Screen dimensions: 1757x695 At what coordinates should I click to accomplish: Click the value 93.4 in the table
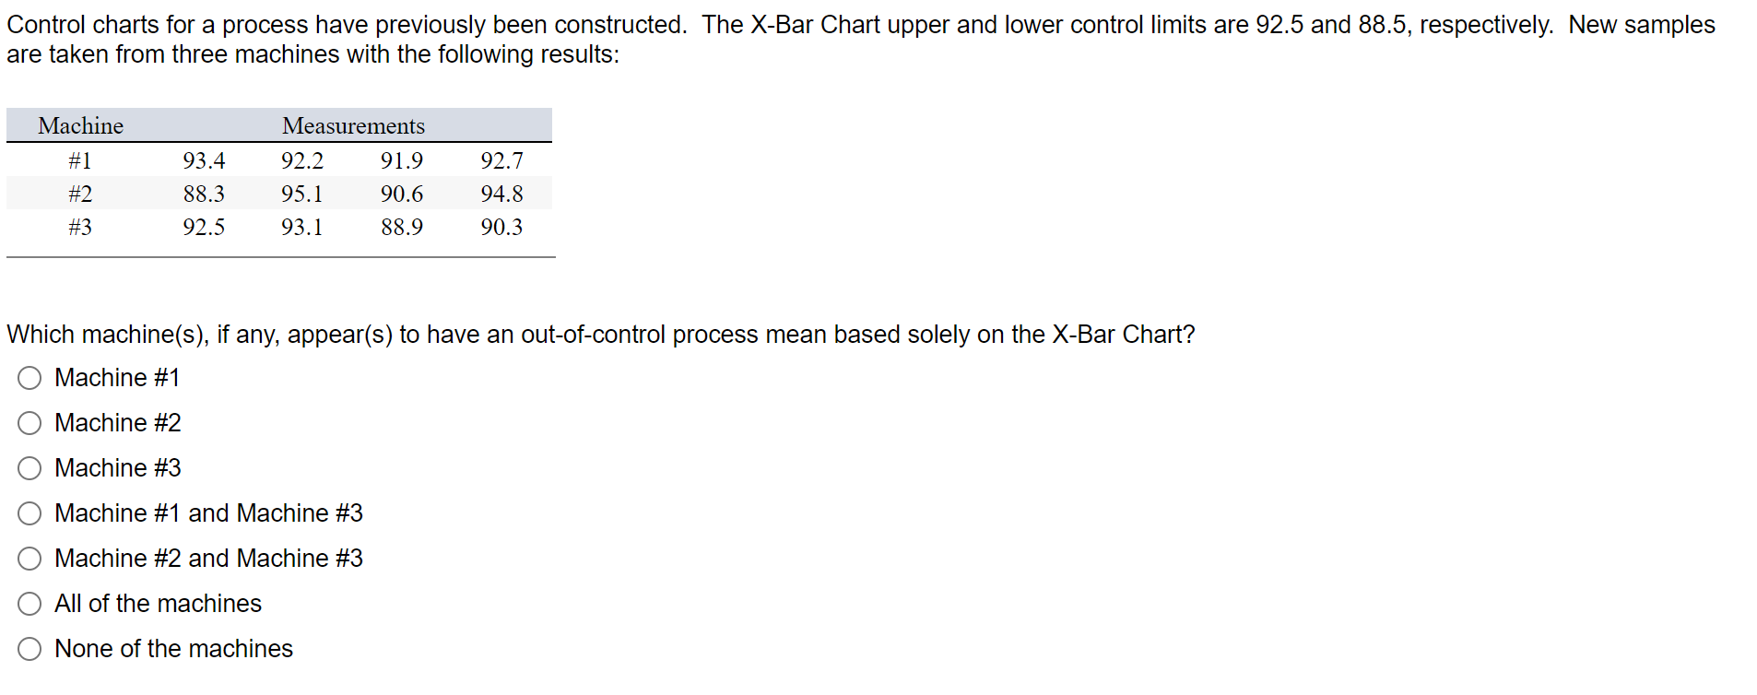point(204,160)
